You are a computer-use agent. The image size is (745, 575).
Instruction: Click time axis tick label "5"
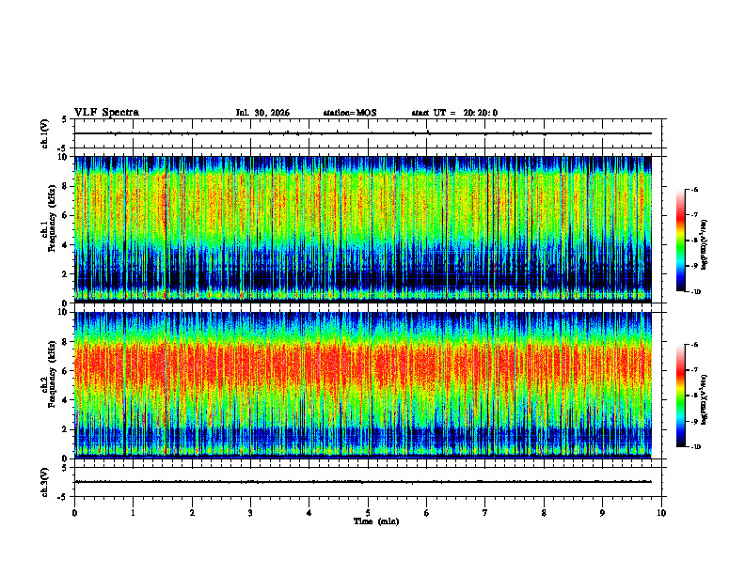[368, 513]
